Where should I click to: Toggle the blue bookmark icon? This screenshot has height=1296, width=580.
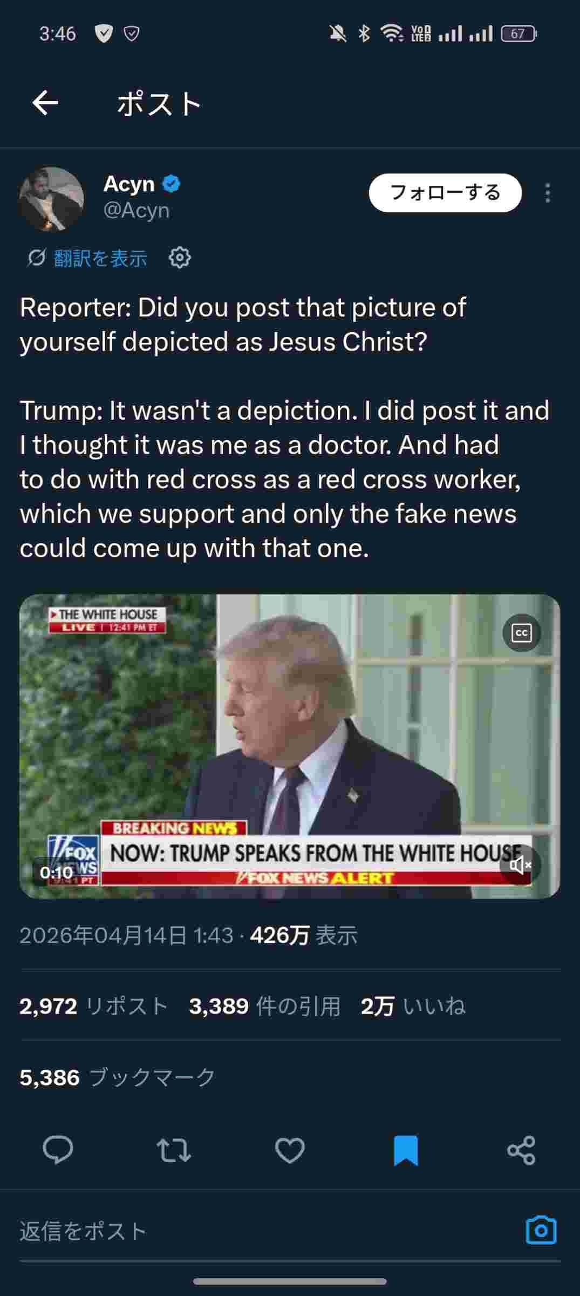406,1150
